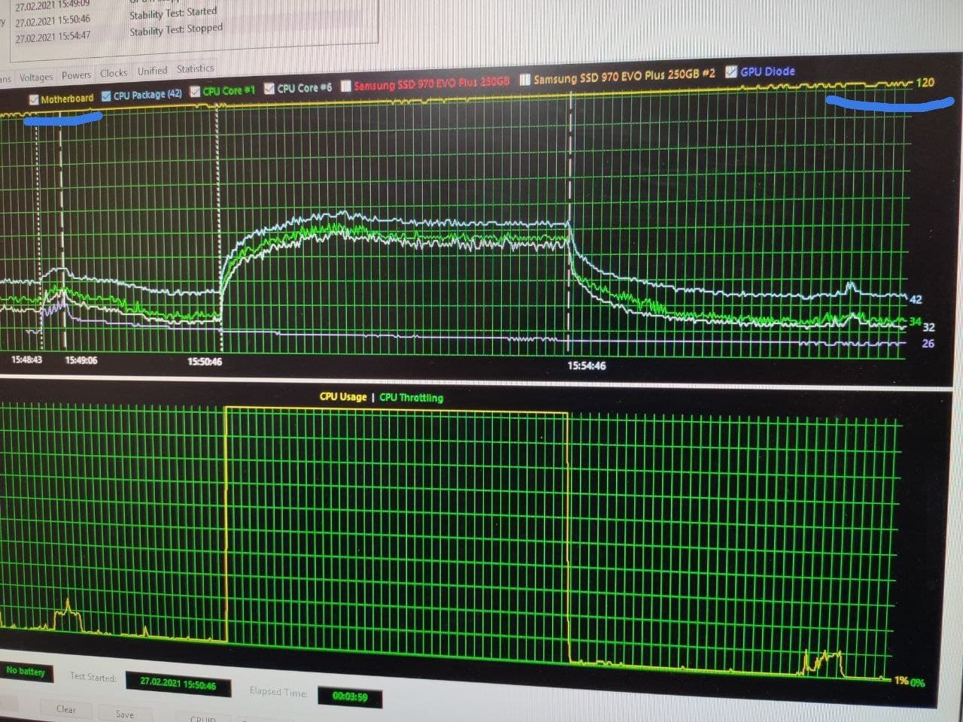
Task: Click the 15:48:43 time label on graph
Action: tap(27, 360)
